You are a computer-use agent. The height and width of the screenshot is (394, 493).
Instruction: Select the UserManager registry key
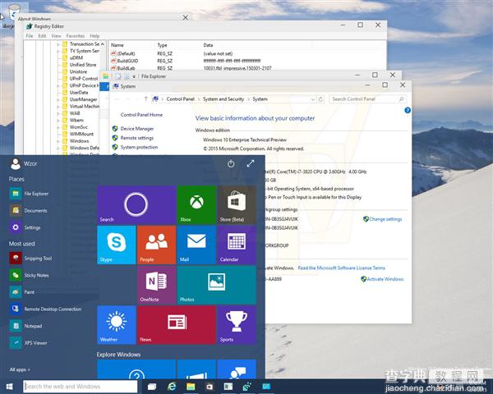tap(83, 99)
